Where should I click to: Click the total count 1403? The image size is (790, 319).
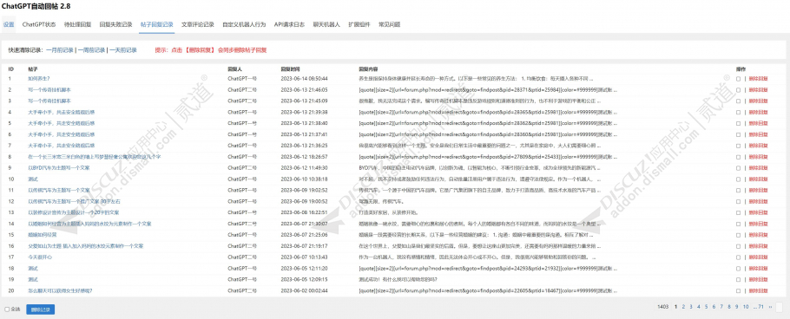point(663,306)
